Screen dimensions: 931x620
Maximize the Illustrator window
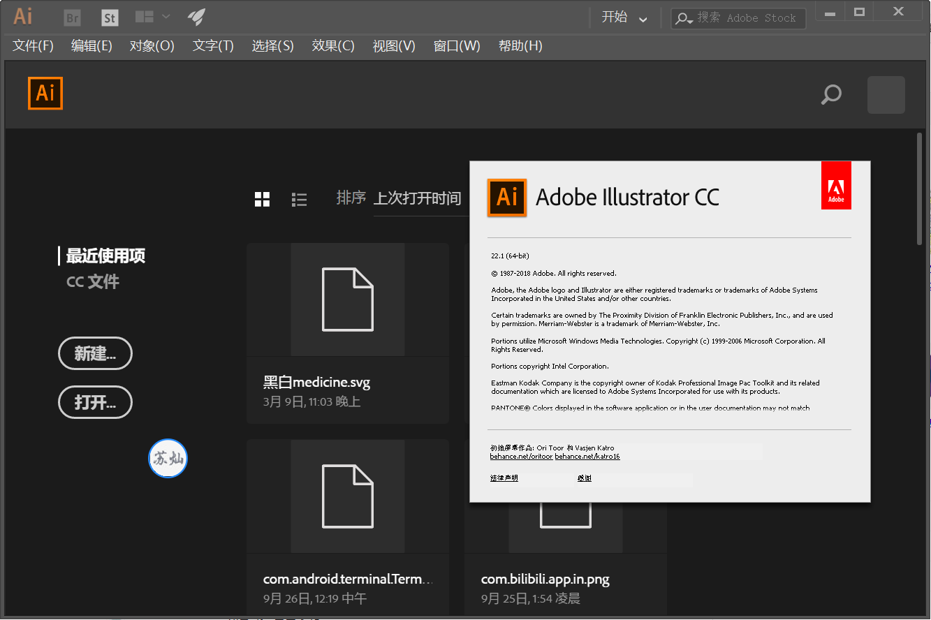[x=860, y=13]
